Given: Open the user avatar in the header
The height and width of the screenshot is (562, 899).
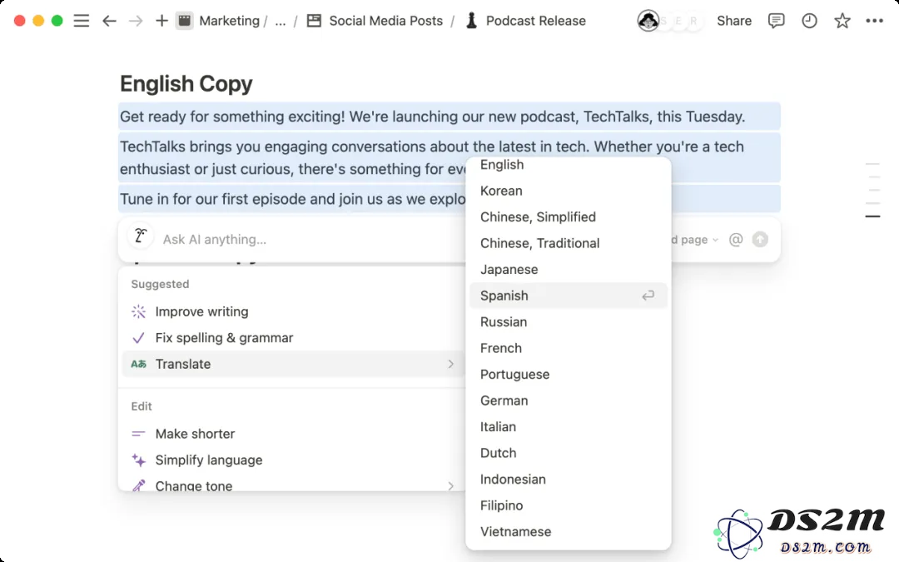Looking at the screenshot, I should pyautogui.click(x=648, y=21).
